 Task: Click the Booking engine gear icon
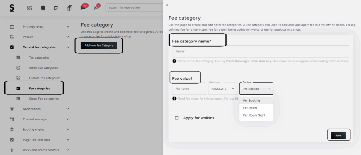[12, 130]
